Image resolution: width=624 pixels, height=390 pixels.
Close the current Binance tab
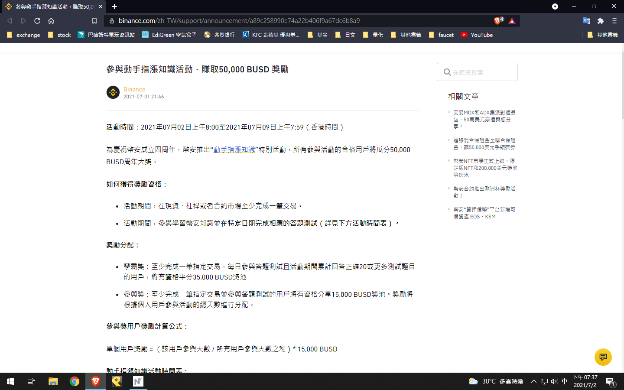101,6
